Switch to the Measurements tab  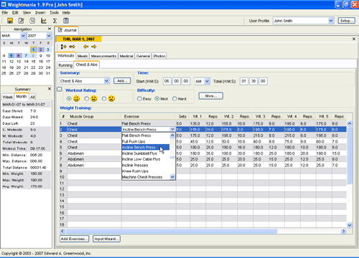pos(103,56)
